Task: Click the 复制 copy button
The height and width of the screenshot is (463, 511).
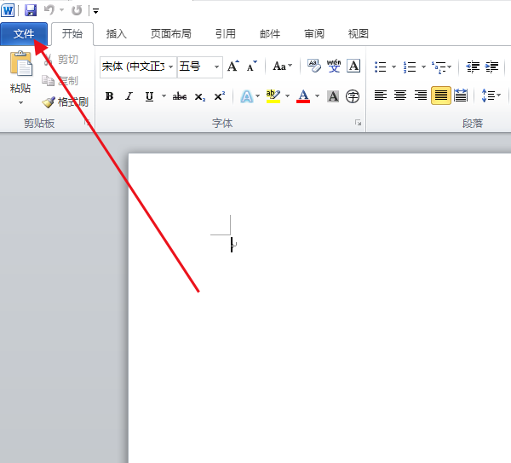Action: 60,81
